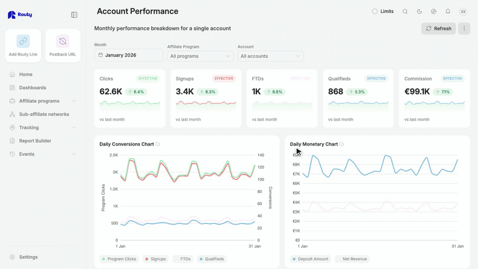Image resolution: width=478 pixels, height=269 pixels.
Task: Open search magnifier icon
Action: [x=405, y=12]
